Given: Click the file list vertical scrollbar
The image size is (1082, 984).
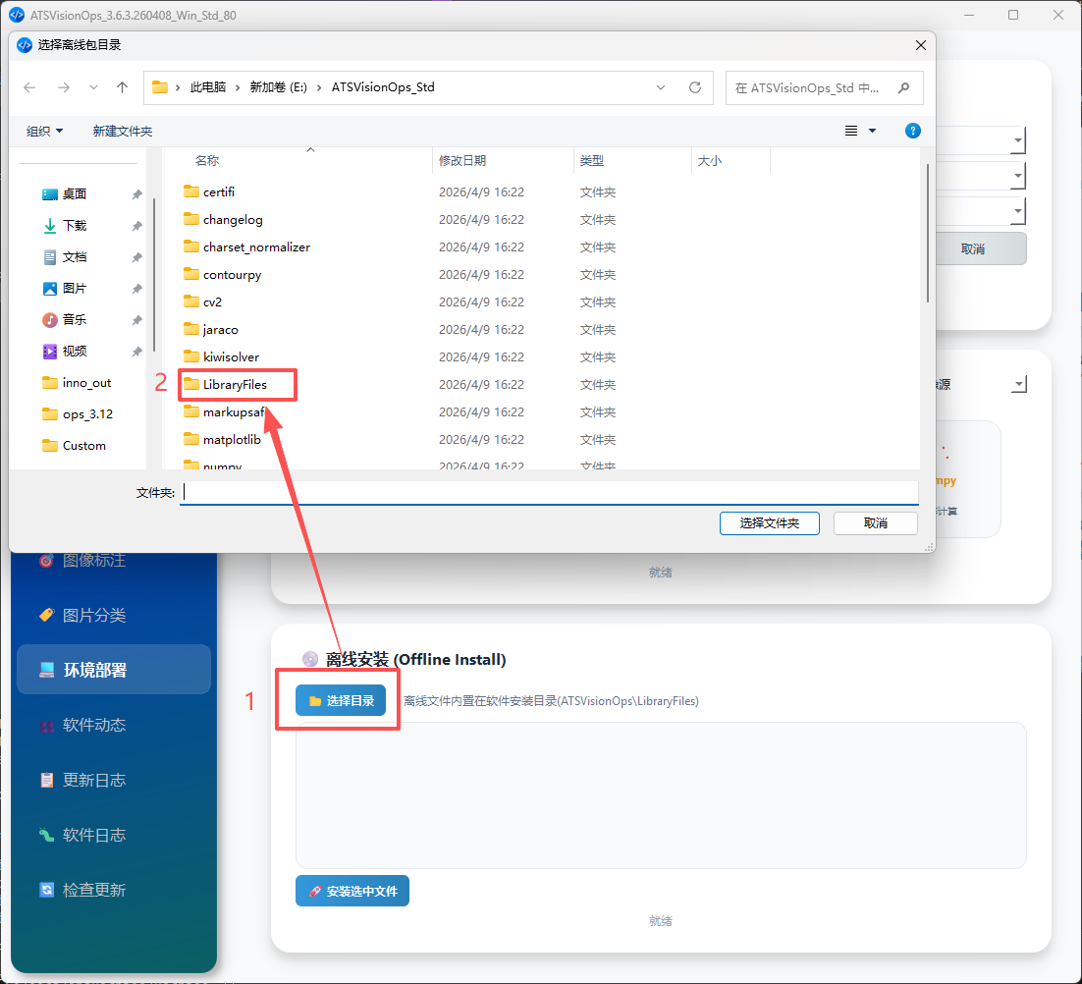Looking at the screenshot, I should pos(928,233).
